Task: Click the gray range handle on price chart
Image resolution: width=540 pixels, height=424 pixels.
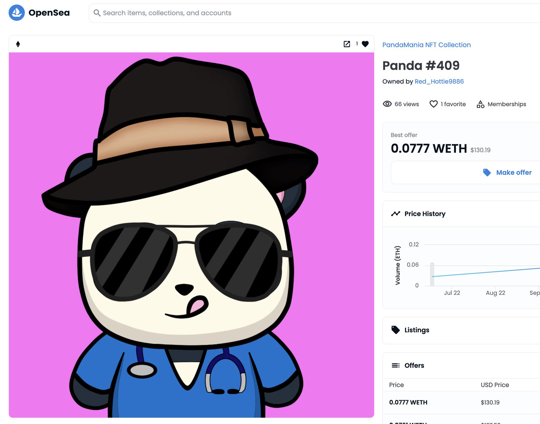Action: 432,274
